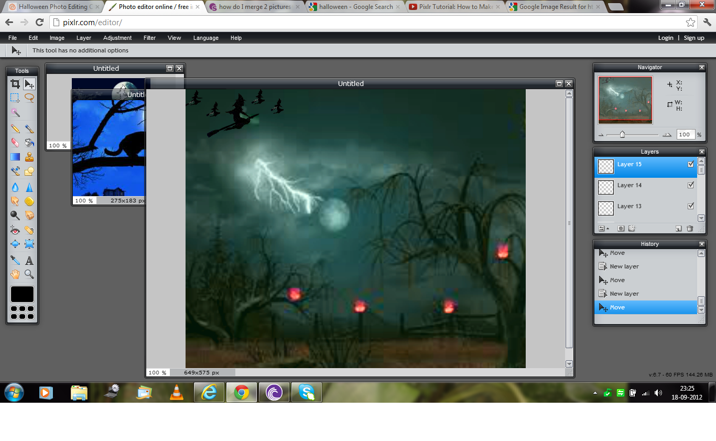Open Chrome from the Windows taskbar
The height and width of the screenshot is (441, 716).
pyautogui.click(x=242, y=392)
